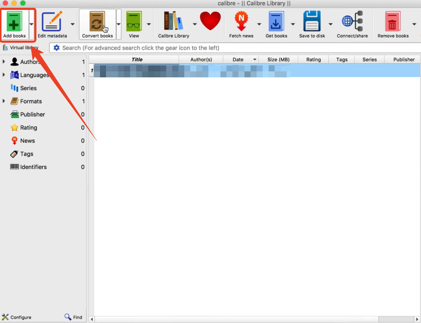Viewport: 421px width, 323px height.
Task: Open the View dropdown arrow
Action: click(149, 24)
